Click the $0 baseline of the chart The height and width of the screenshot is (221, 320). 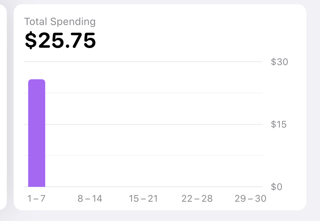coord(143,187)
